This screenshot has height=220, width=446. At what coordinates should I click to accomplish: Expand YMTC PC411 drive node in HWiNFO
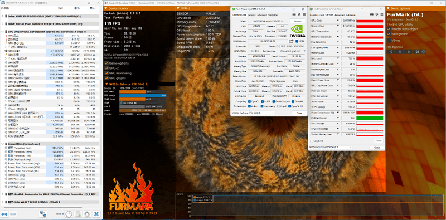[3, 17]
